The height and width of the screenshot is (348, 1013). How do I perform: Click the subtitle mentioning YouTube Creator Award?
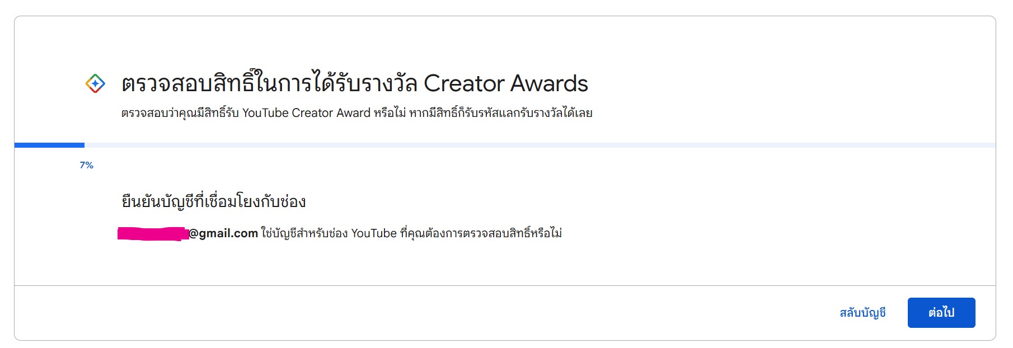pos(357,113)
